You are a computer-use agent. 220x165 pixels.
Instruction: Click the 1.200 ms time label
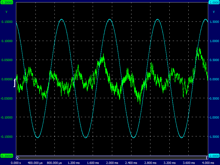coord(74,163)
